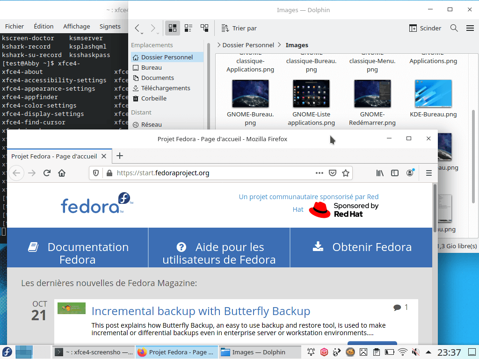Save page to Pocket

point(333,173)
